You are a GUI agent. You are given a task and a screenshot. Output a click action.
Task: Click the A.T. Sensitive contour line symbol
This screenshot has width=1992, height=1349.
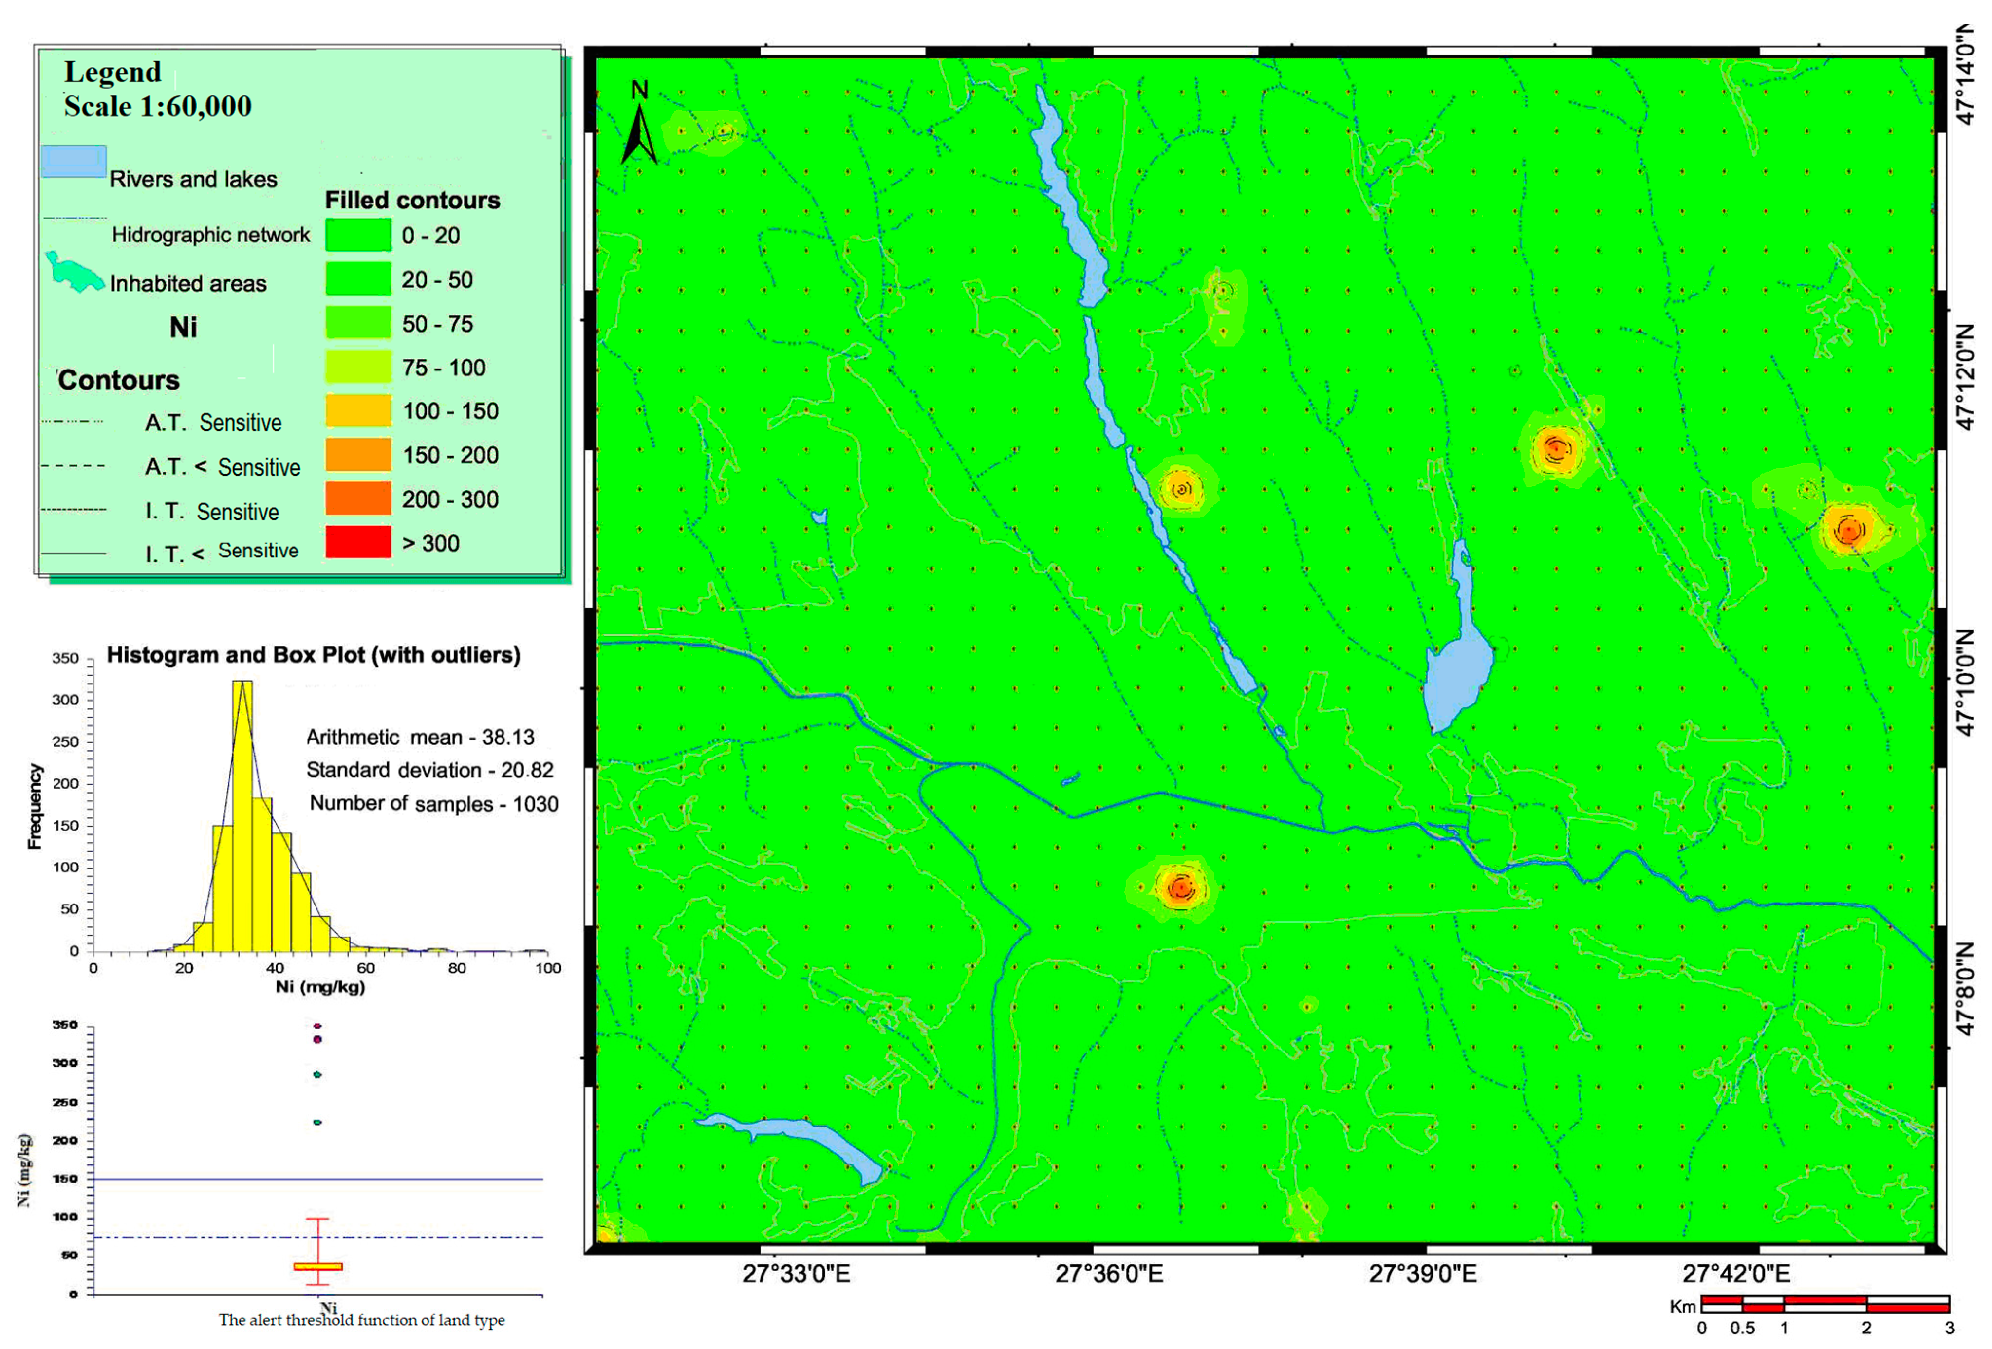[73, 423]
